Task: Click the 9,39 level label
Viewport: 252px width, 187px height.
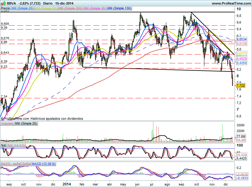Action: coord(4,28)
